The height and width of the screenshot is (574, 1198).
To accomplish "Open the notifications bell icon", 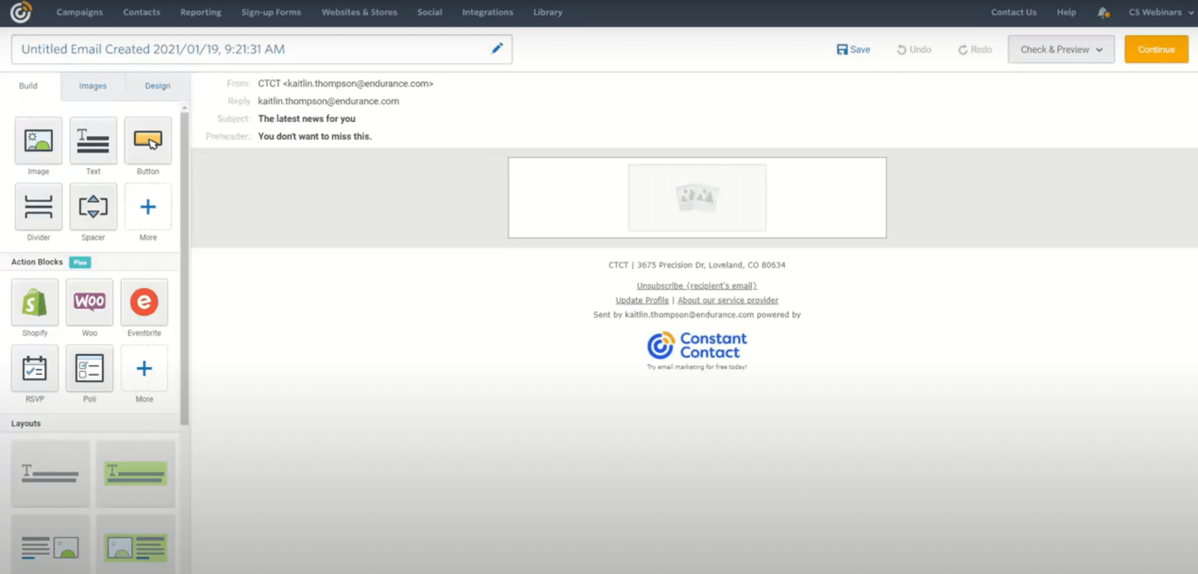I will [1103, 13].
